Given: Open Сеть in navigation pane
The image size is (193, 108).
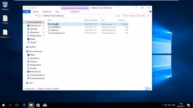Looking at the screenshot, I should point(31,83).
